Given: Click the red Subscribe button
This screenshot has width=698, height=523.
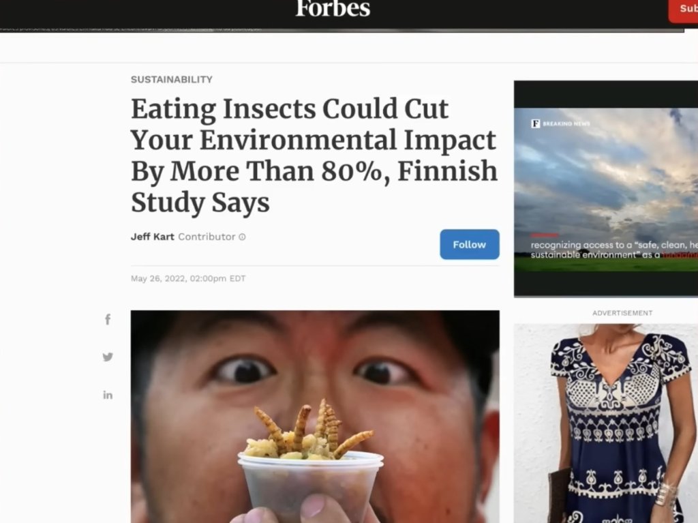Looking at the screenshot, I should [x=683, y=9].
